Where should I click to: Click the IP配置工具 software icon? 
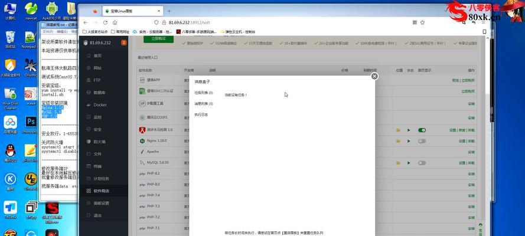point(142,104)
